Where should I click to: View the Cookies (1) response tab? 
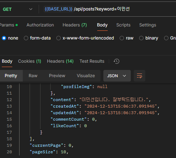click(30, 61)
